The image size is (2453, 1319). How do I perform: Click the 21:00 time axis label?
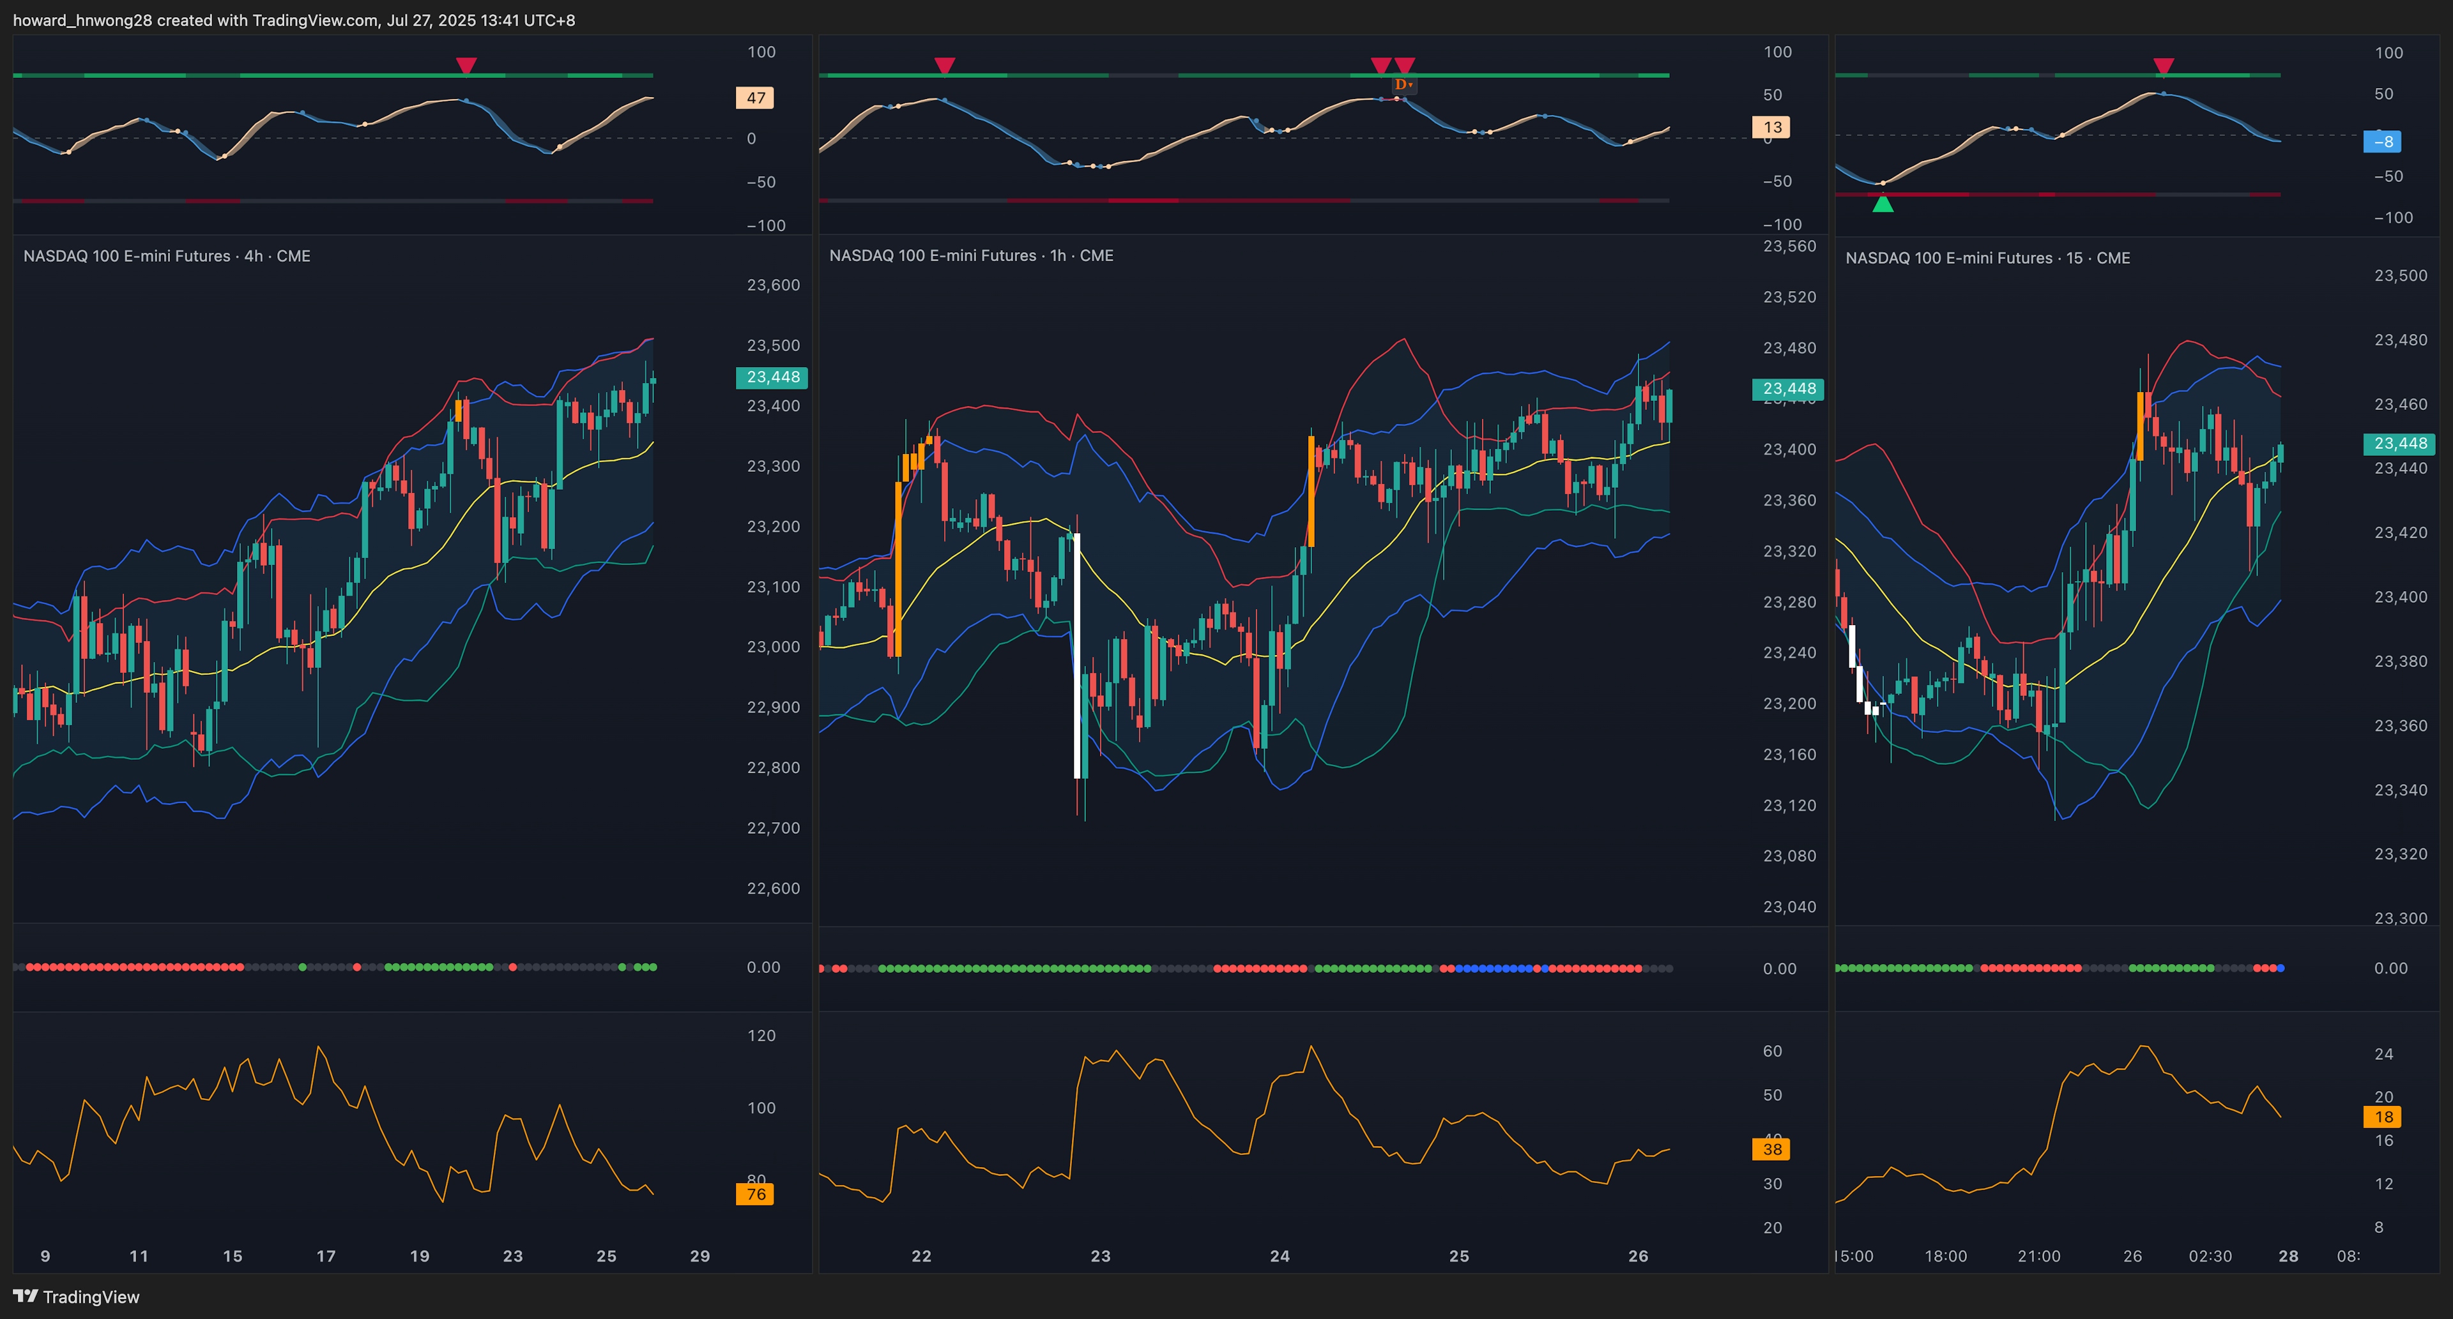tap(2039, 1256)
